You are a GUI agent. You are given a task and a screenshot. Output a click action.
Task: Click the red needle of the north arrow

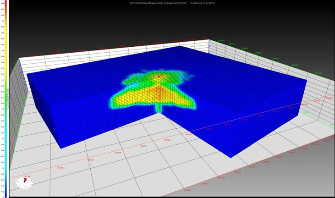click(24, 180)
